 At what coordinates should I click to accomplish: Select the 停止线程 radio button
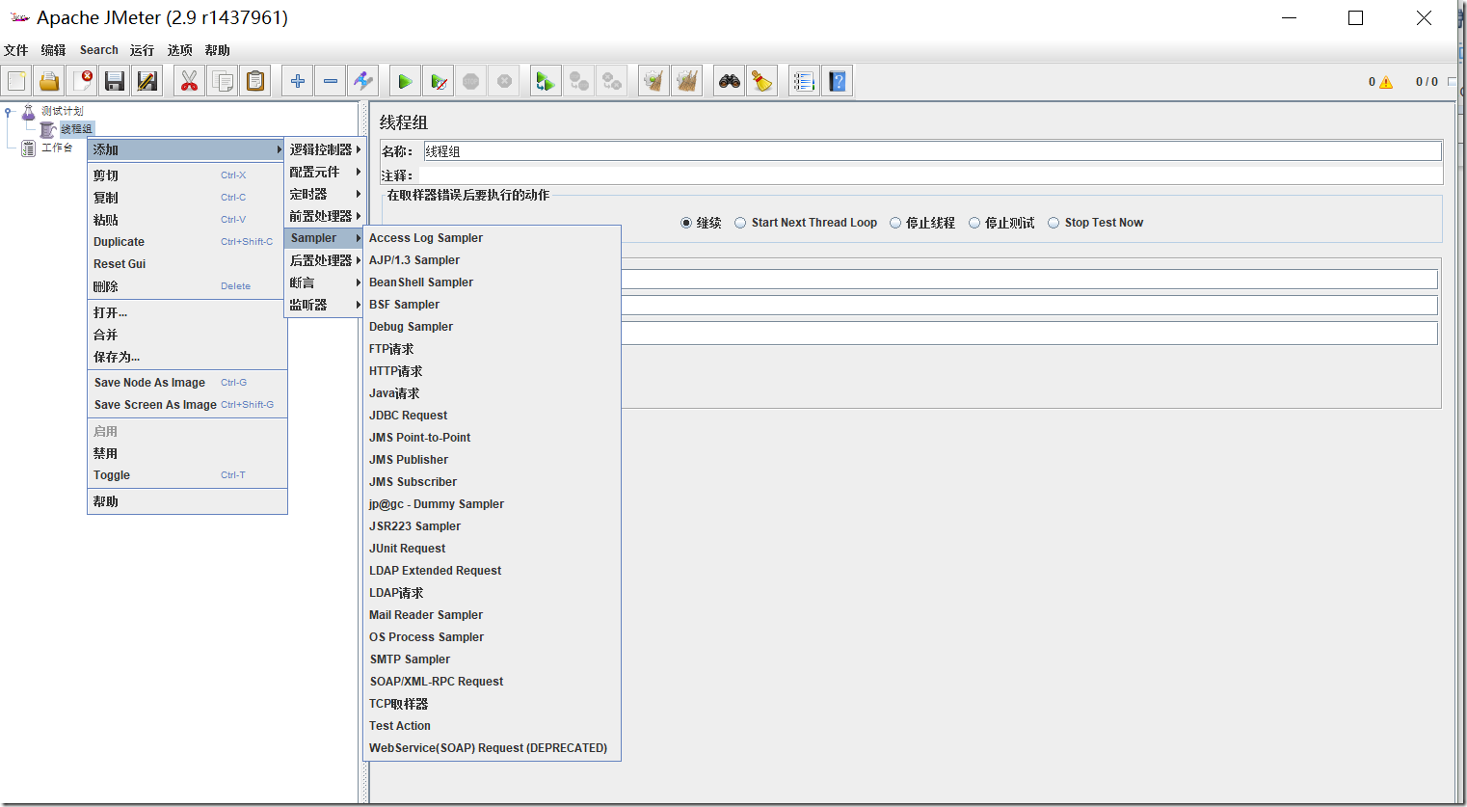895,223
